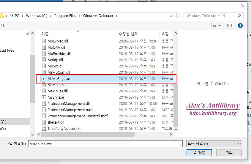This screenshot has height=164, width=251.
Task: Expand chevron after Windows (C:) in path
Action: tap(51, 16)
